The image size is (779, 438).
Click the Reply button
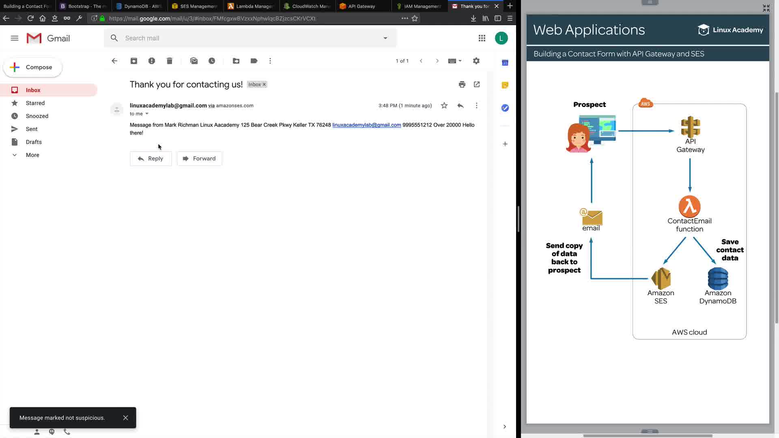[151, 159]
